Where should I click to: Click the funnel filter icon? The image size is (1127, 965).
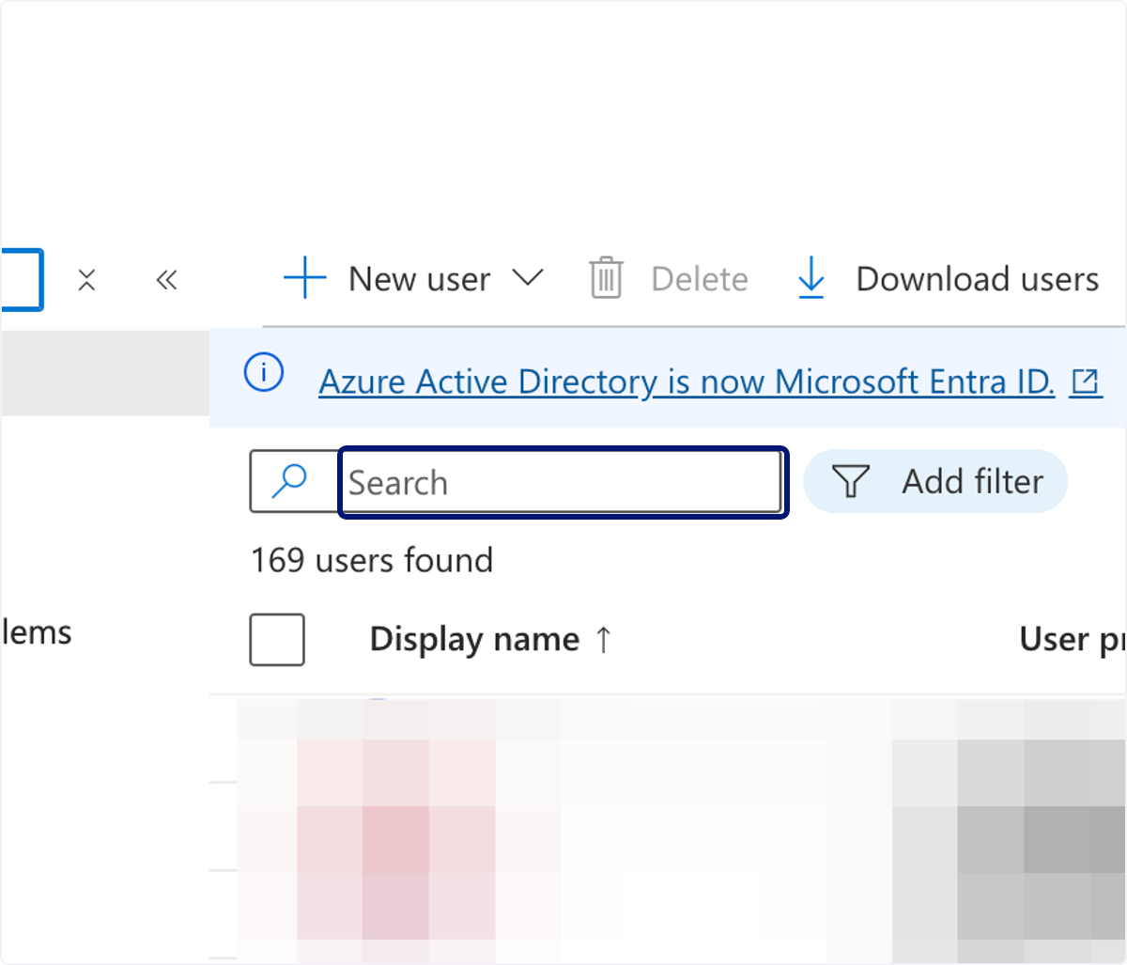(x=851, y=481)
